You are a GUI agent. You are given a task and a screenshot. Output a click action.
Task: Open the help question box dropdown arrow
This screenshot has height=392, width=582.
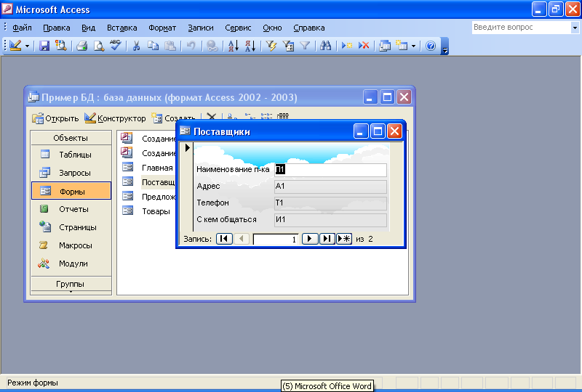pos(575,28)
